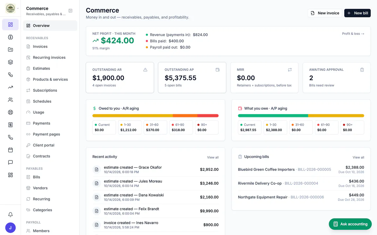377x235 pixels.
Task: Open Client portal in the sidebar
Action: (50, 145)
